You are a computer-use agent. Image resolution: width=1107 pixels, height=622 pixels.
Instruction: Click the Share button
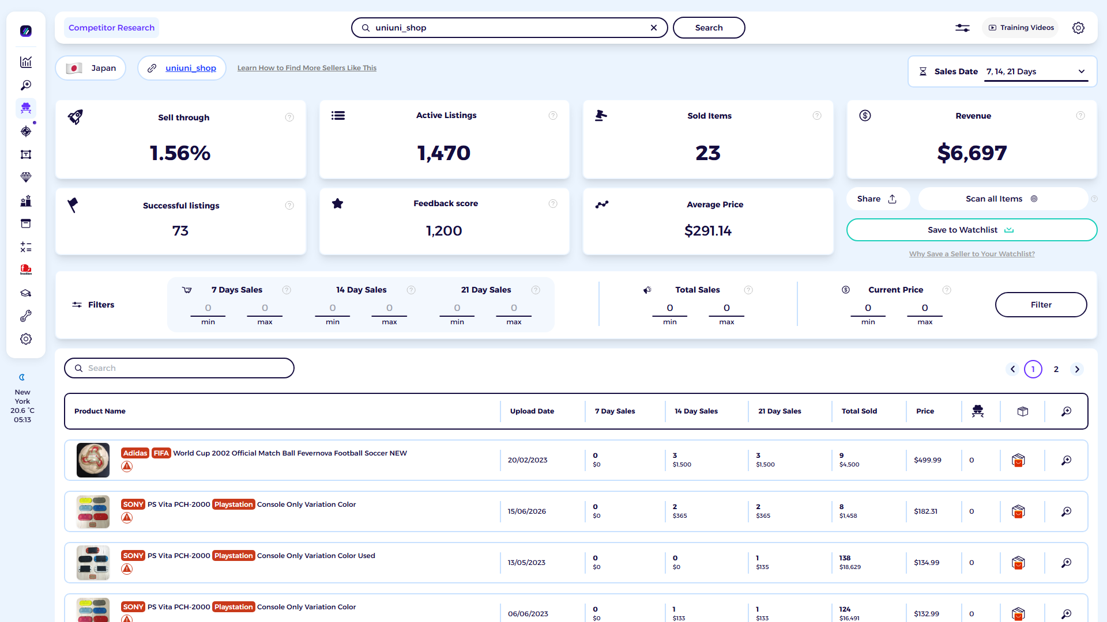tap(878, 199)
